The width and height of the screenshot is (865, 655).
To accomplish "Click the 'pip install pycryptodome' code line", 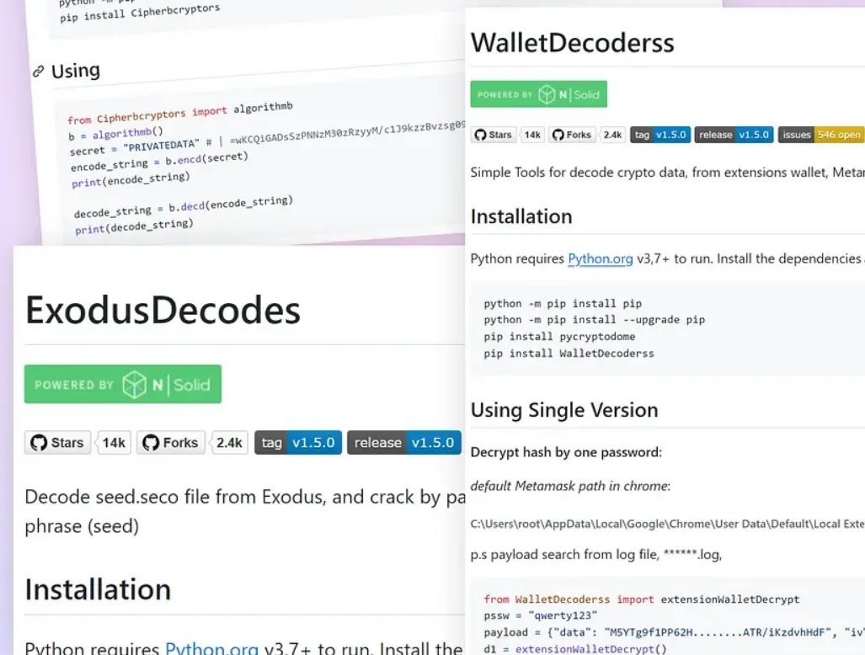I will pyautogui.click(x=559, y=336).
